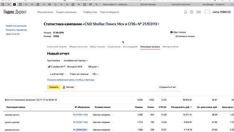This screenshot has width=234, height=132.
Task: Open the help question mark icon in header
Action: [192, 12]
